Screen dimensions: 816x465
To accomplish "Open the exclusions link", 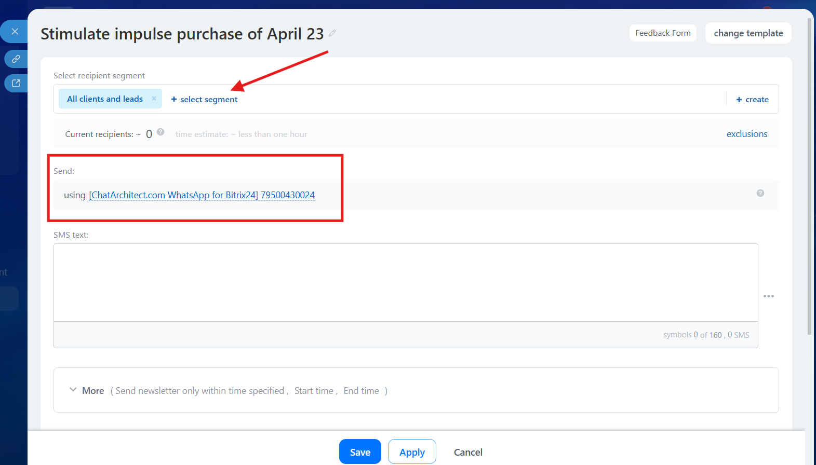I will 746,134.
